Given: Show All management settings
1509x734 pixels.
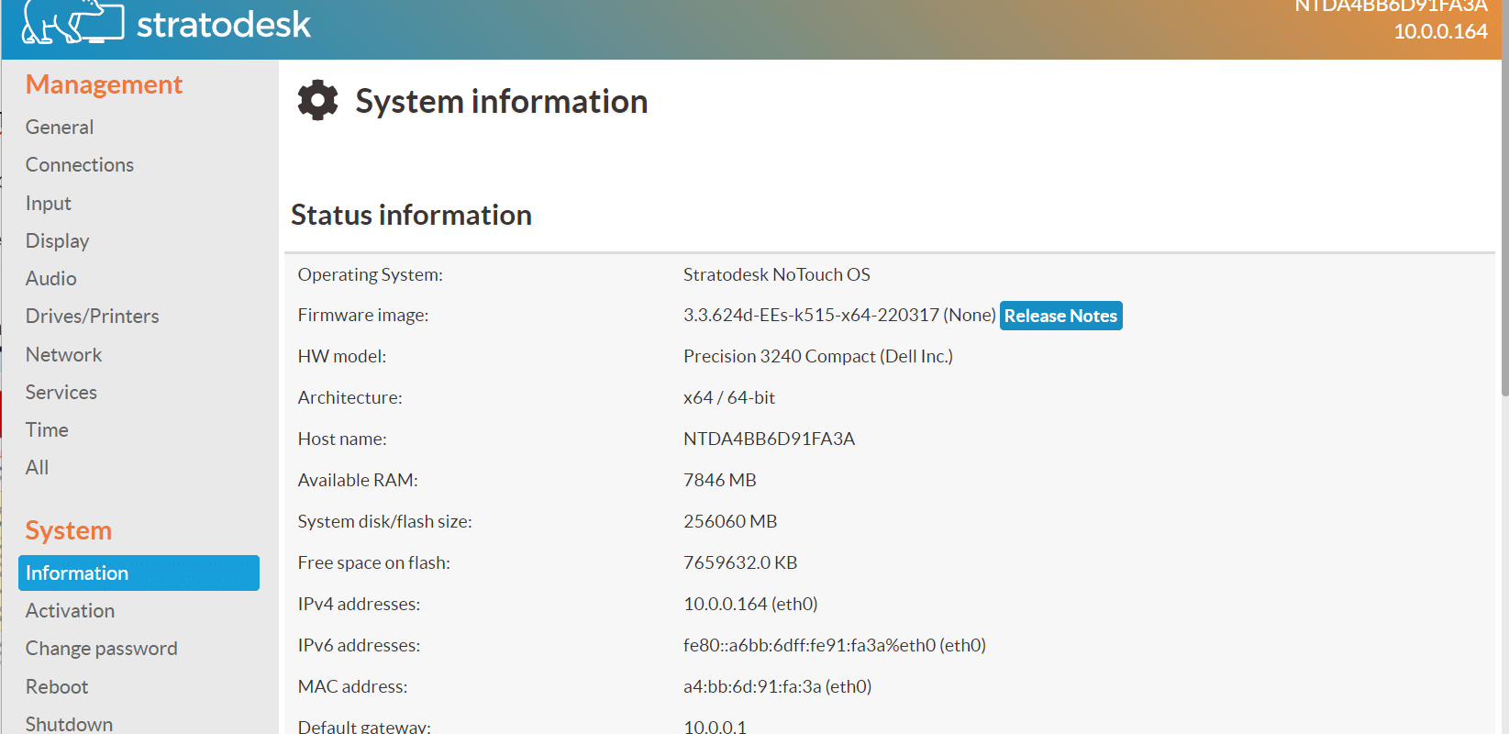Looking at the screenshot, I should coord(38,468).
